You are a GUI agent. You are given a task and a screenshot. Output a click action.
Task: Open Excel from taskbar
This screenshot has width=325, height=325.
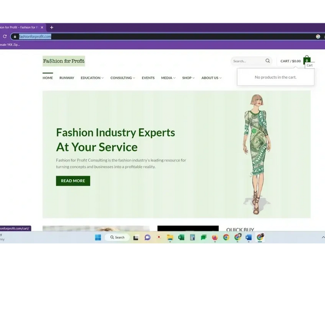[181, 237]
